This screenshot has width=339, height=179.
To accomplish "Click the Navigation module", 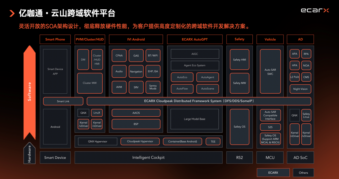I will 136,71.
